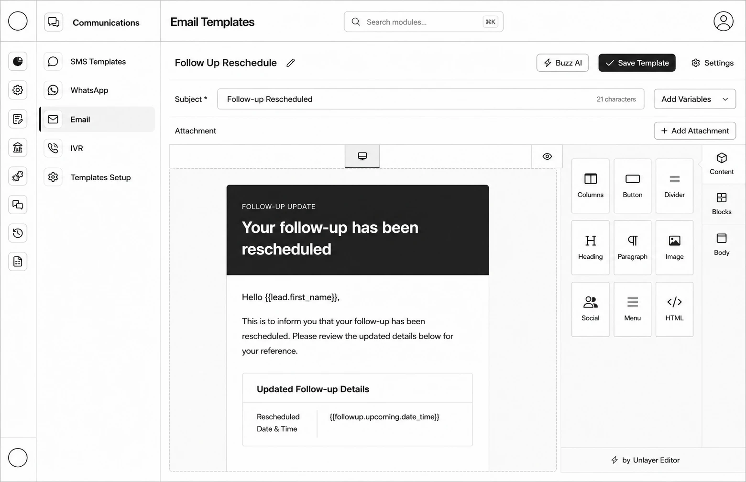746x482 pixels.
Task: Open SMS Templates in the sidebar
Action: pyautogui.click(x=97, y=61)
